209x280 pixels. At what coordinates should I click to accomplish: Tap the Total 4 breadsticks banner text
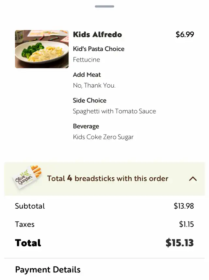[107, 178]
